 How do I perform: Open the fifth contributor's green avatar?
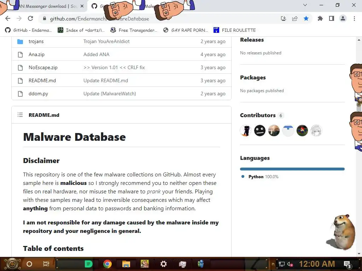[x=302, y=131]
